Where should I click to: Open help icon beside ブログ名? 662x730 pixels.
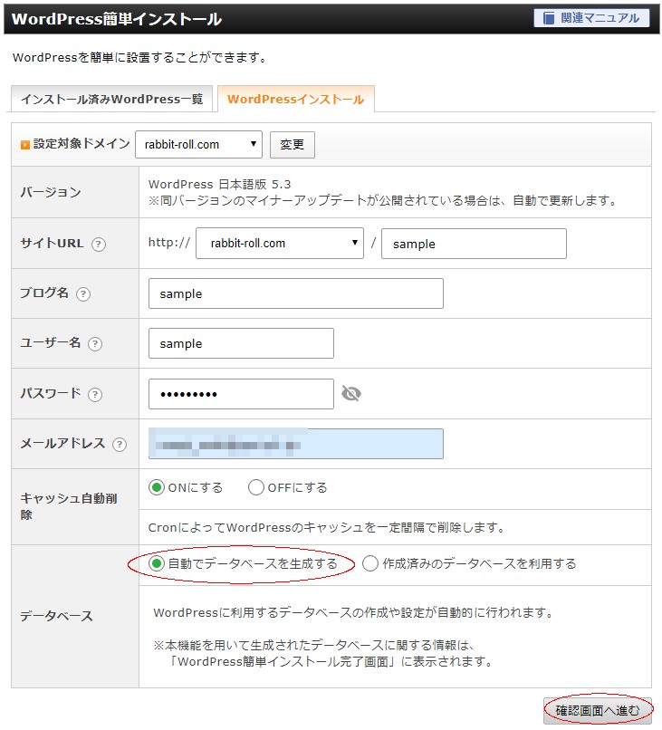click(x=83, y=293)
